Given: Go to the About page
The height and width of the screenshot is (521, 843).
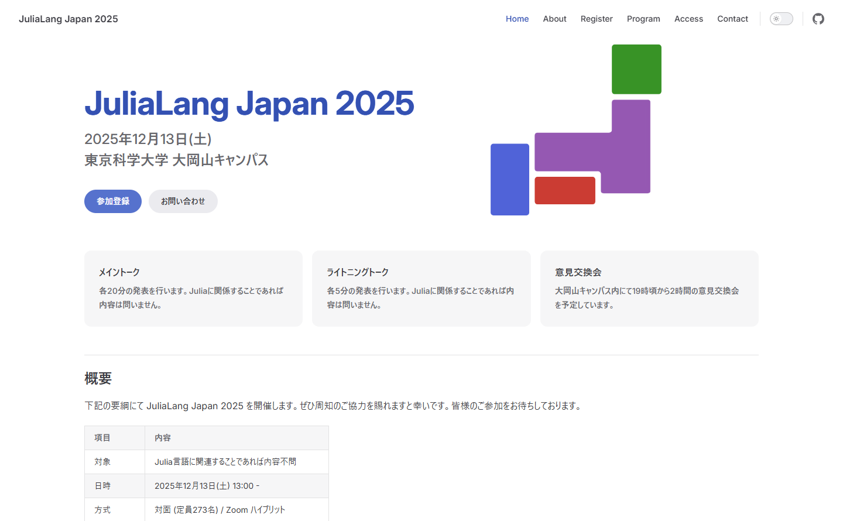Looking at the screenshot, I should 554,19.
